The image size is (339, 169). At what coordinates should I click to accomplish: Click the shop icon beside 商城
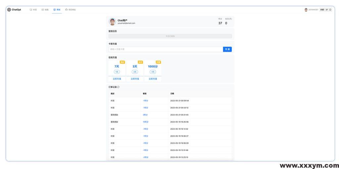point(55,10)
